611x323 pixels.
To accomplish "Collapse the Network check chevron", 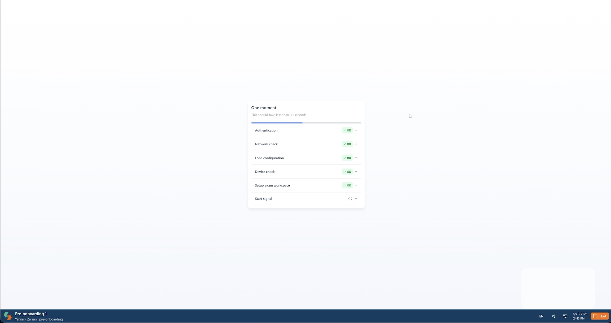I will (x=356, y=144).
